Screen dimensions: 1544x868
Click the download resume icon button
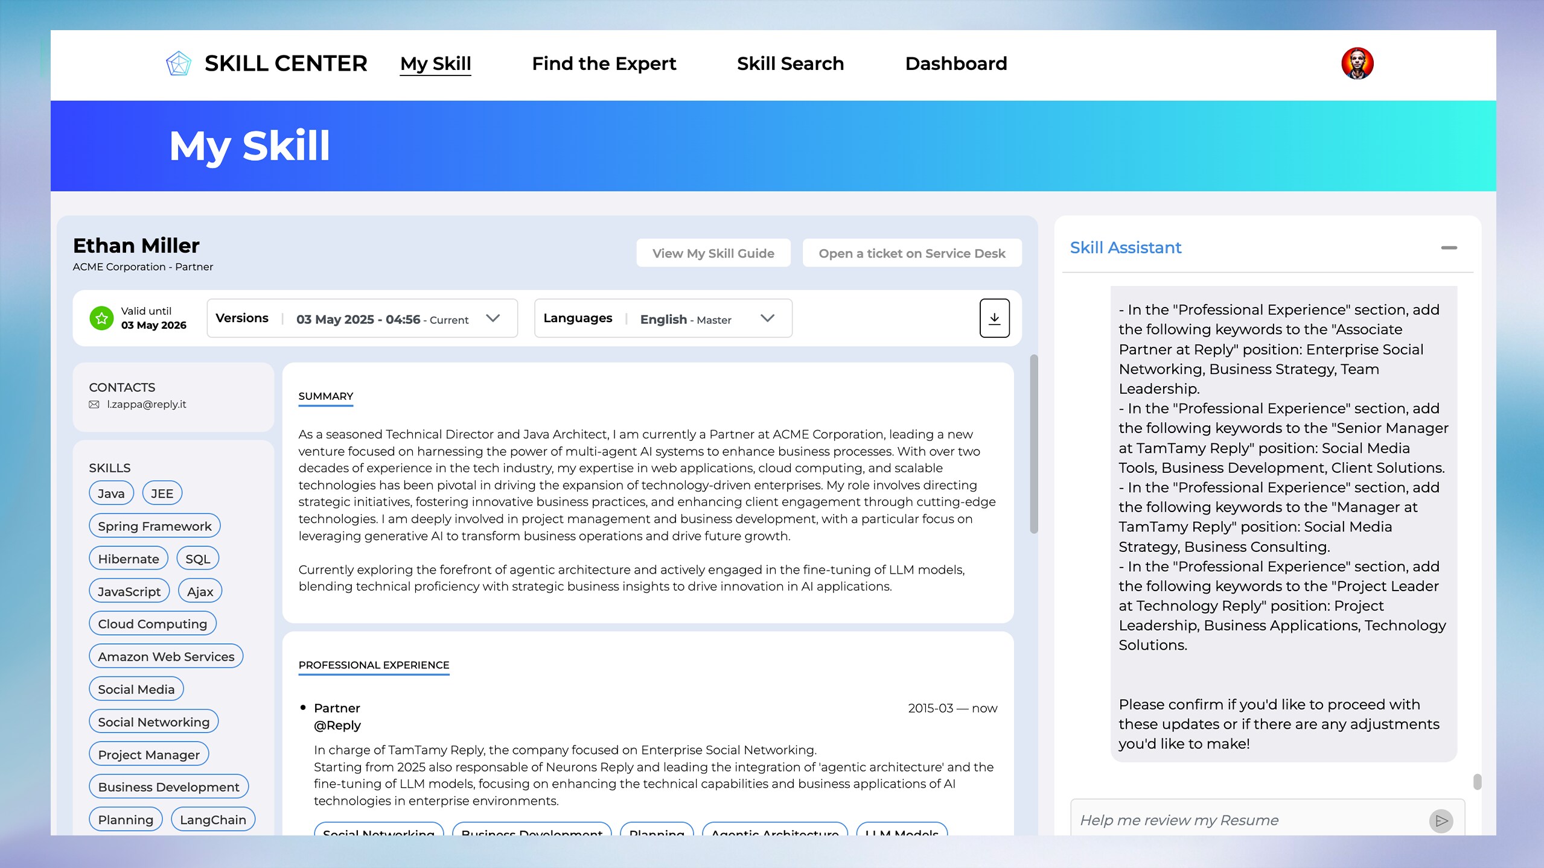(x=994, y=318)
